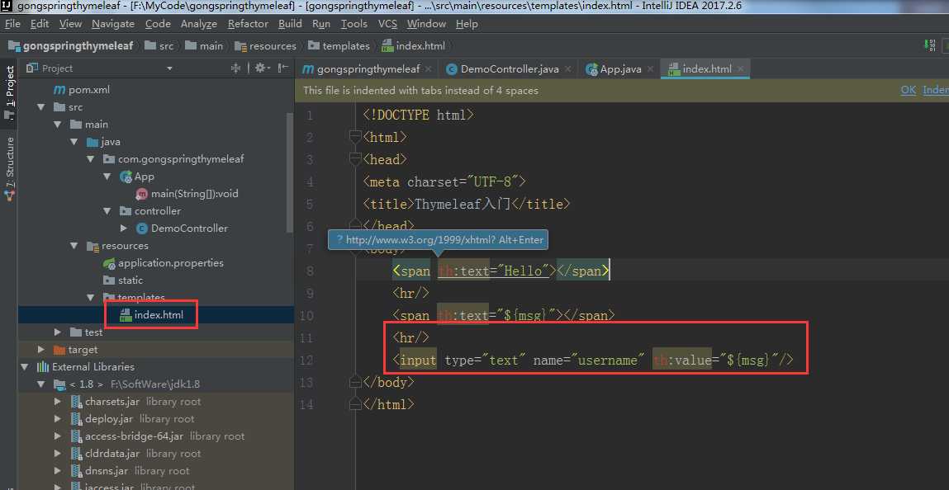The image size is (949, 490).
Task: Click the IntelliJ IDEA logo in title bar
Action: 7,7
